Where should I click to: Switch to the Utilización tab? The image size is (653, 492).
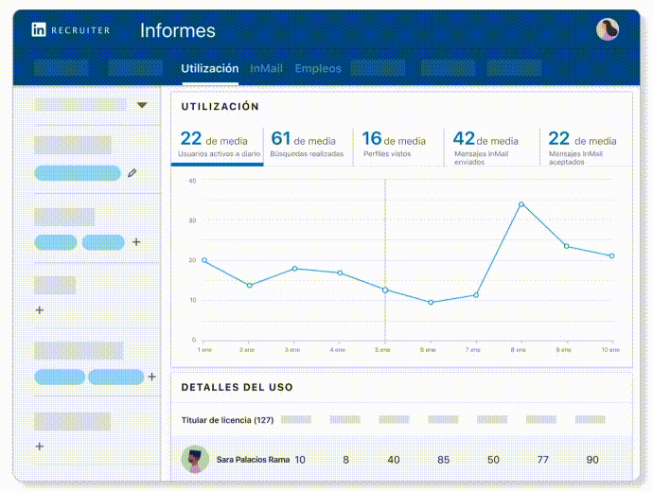pos(209,69)
